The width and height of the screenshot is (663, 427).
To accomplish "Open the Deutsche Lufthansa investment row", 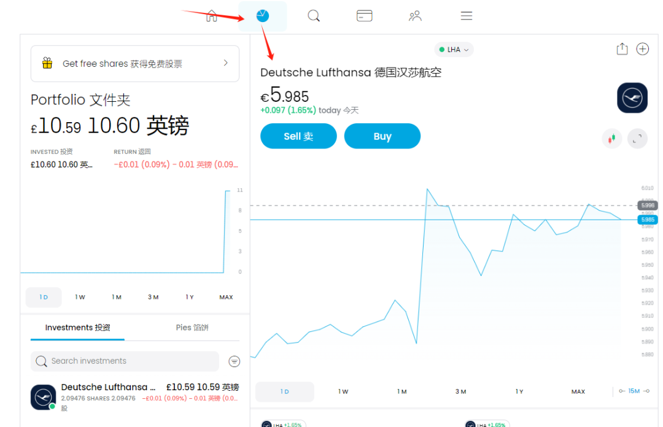I will [135, 397].
